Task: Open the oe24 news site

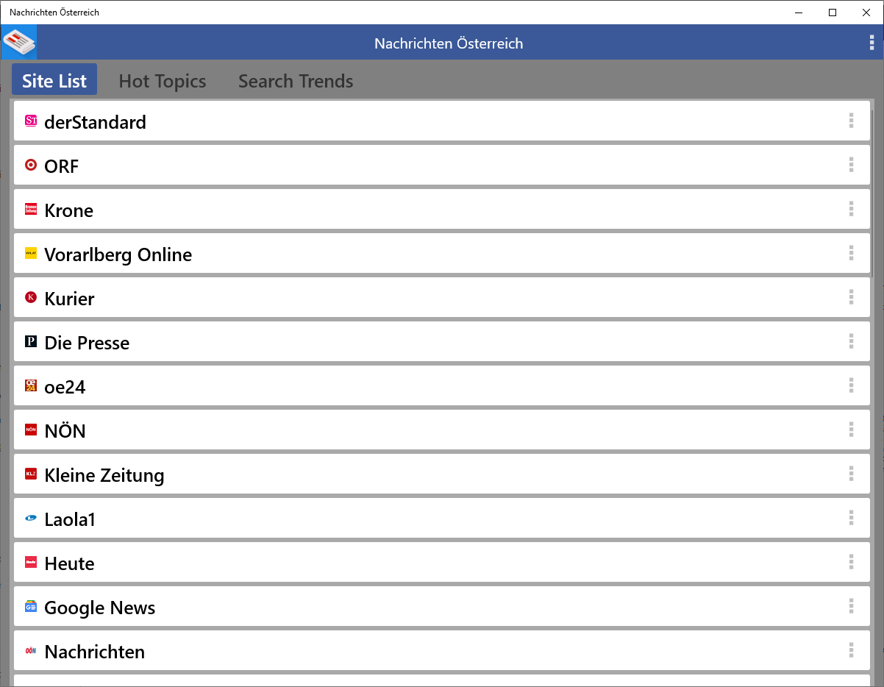Action: [x=442, y=385]
